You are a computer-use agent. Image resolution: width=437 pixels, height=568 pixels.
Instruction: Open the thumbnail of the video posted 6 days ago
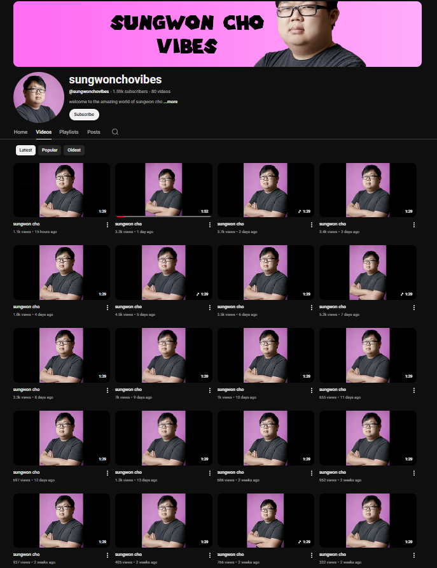265,273
